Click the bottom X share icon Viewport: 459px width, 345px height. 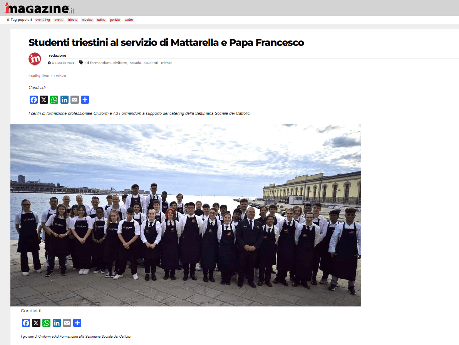36,323
